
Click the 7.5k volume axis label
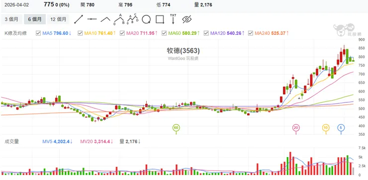point(362,148)
